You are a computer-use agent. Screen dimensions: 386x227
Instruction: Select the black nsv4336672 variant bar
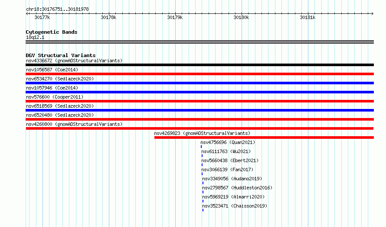200,65
